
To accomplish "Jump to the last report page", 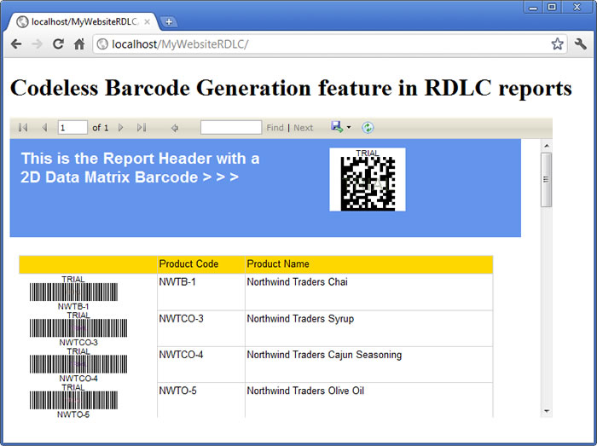I will [142, 127].
